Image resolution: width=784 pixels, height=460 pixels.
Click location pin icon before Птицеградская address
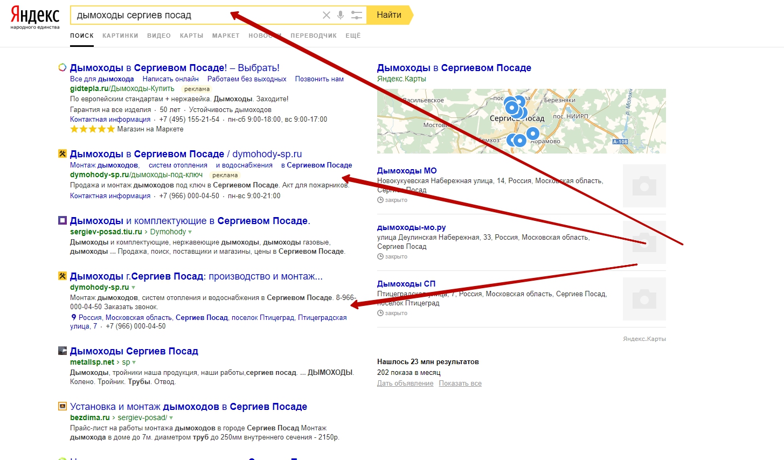tap(74, 317)
